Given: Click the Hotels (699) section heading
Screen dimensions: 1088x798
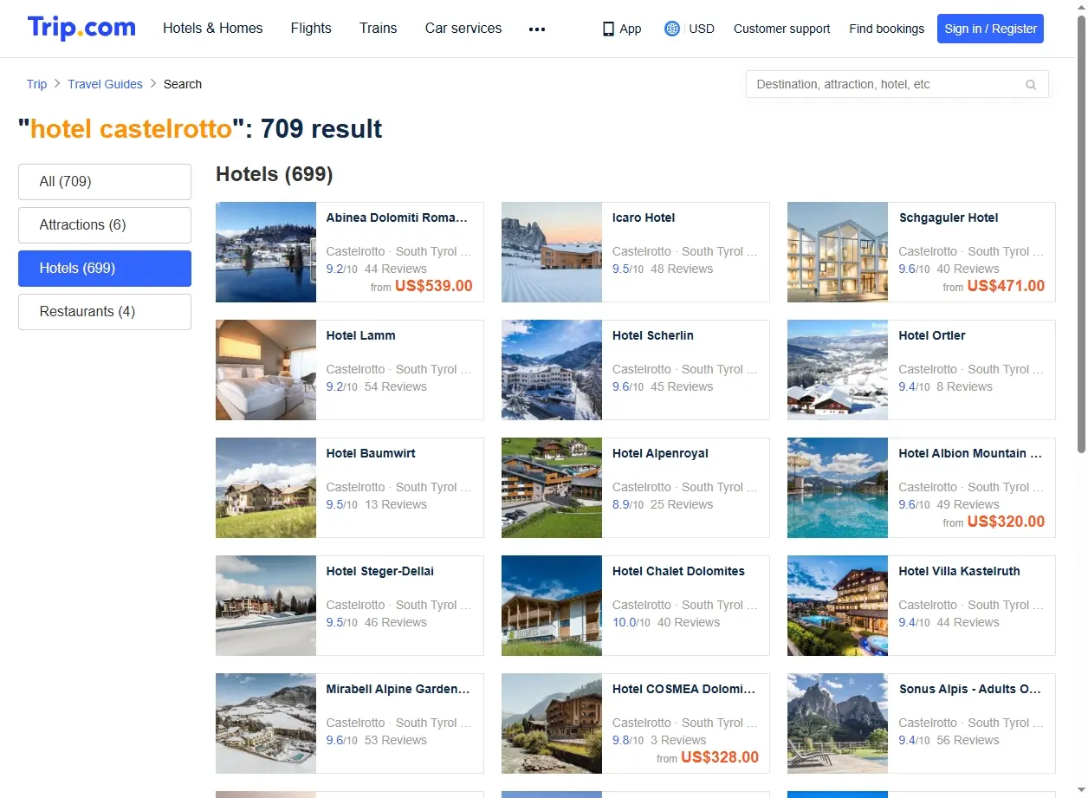Looking at the screenshot, I should (274, 174).
